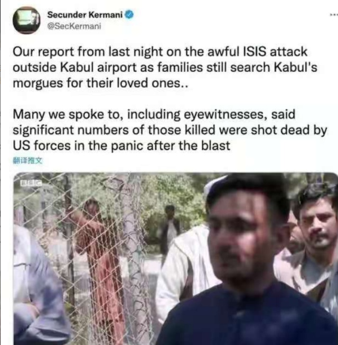Click the BBC watermark on the video
338x345 pixels.
click(31, 183)
